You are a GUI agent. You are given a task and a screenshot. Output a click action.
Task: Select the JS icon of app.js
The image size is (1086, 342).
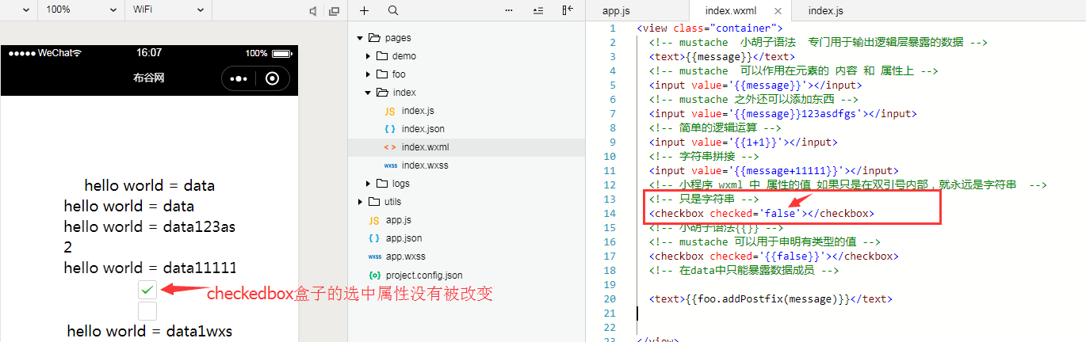[x=374, y=220]
